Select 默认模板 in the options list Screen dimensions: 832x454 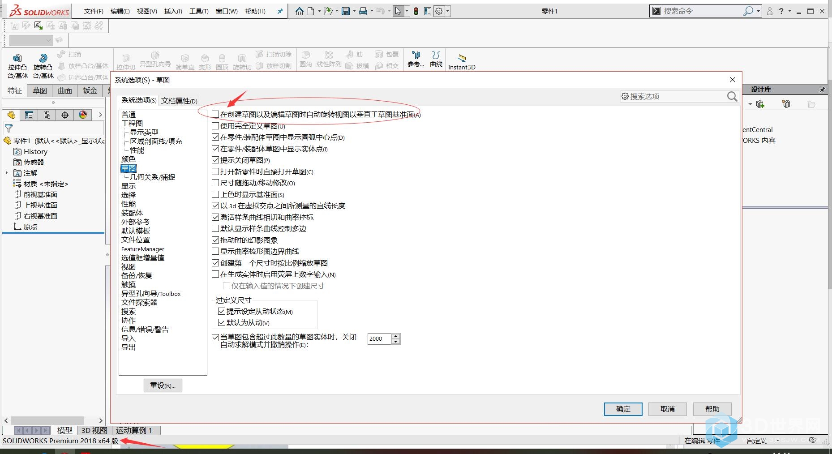pos(136,231)
